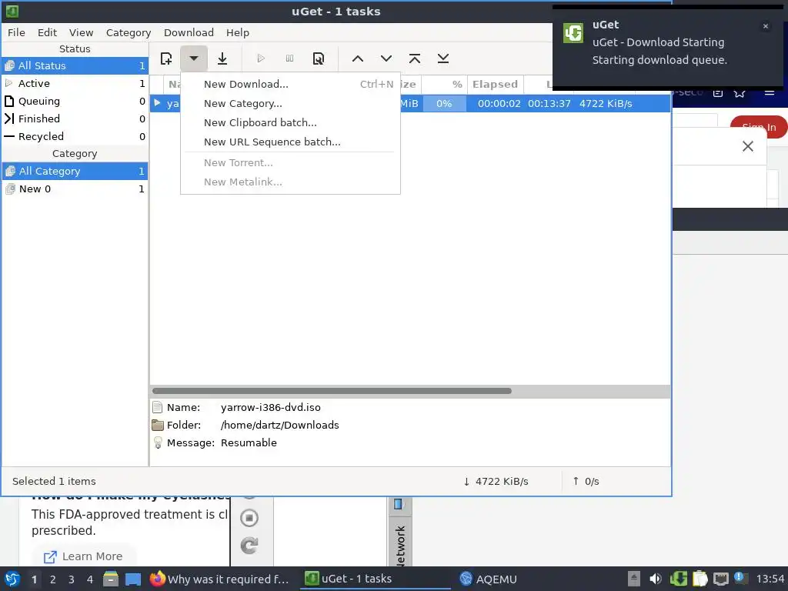
Task: Select New Clipboard batch... entry
Action: (x=290, y=122)
